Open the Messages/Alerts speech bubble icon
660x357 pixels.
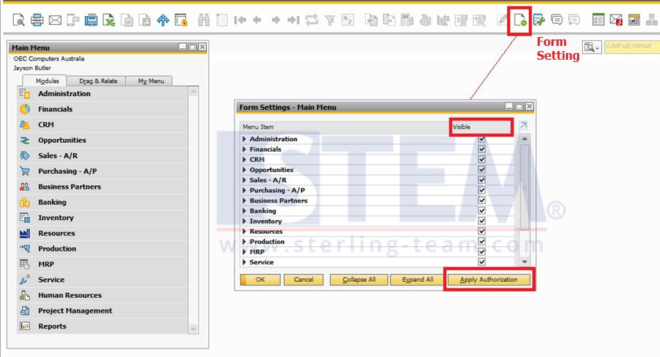coord(557,20)
